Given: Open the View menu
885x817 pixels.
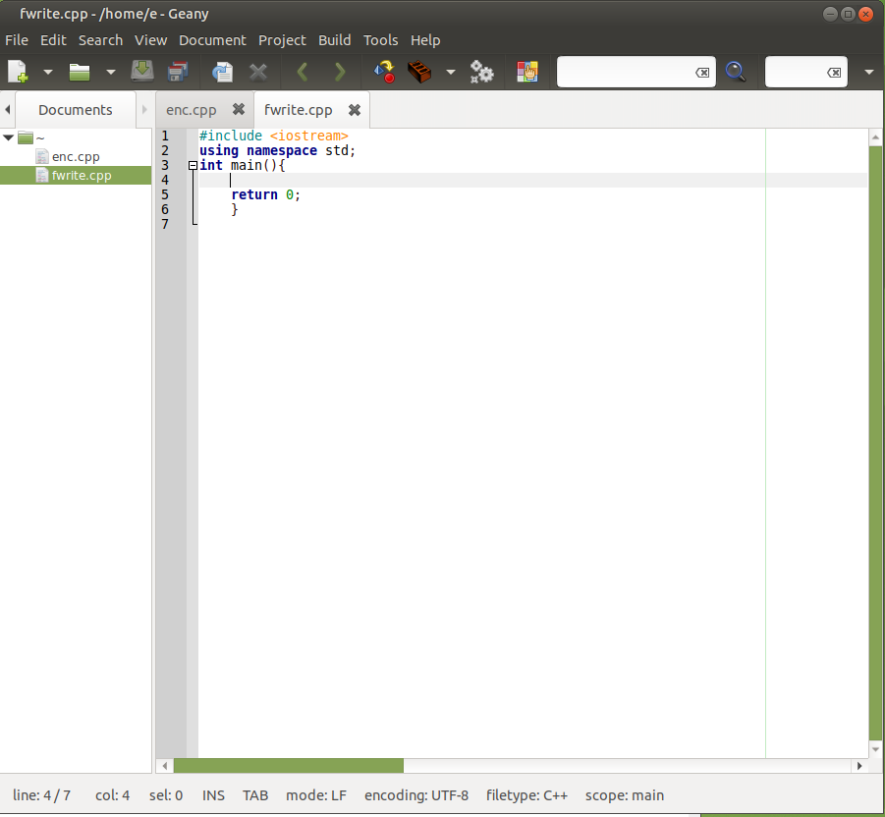Looking at the screenshot, I should (150, 40).
